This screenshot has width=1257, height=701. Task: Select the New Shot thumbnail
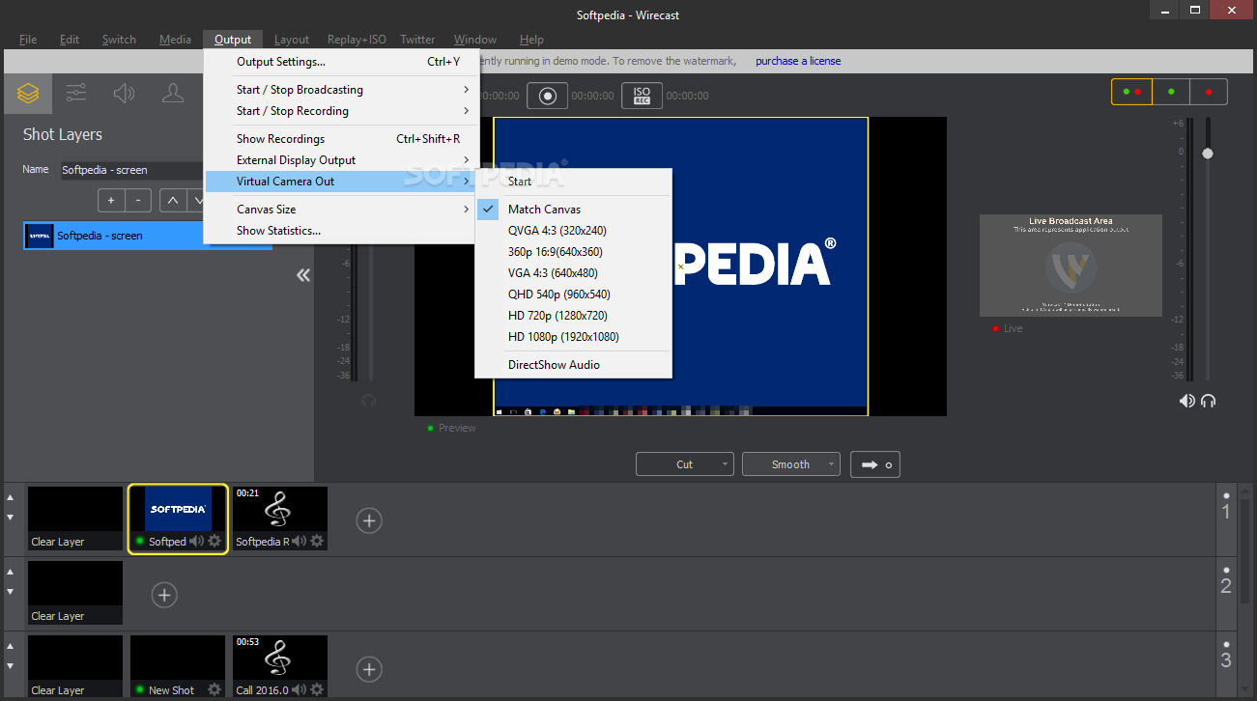[178, 667]
